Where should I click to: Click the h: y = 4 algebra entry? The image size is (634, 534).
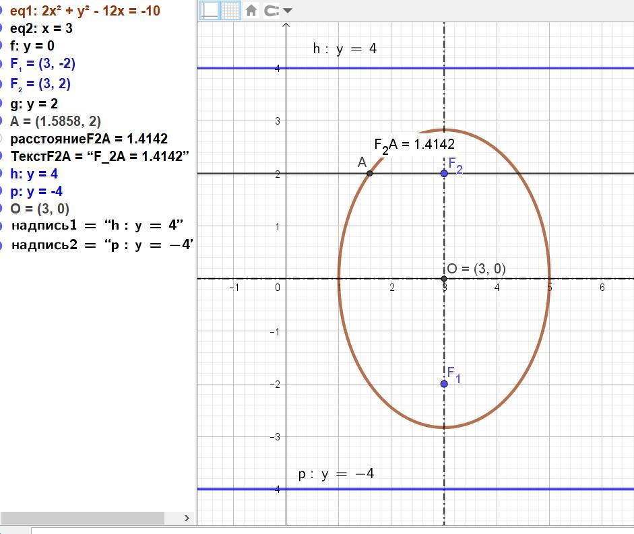pos(34,174)
